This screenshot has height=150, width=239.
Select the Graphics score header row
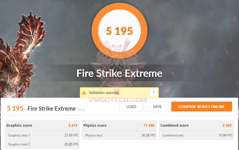pyautogui.click(x=42, y=126)
